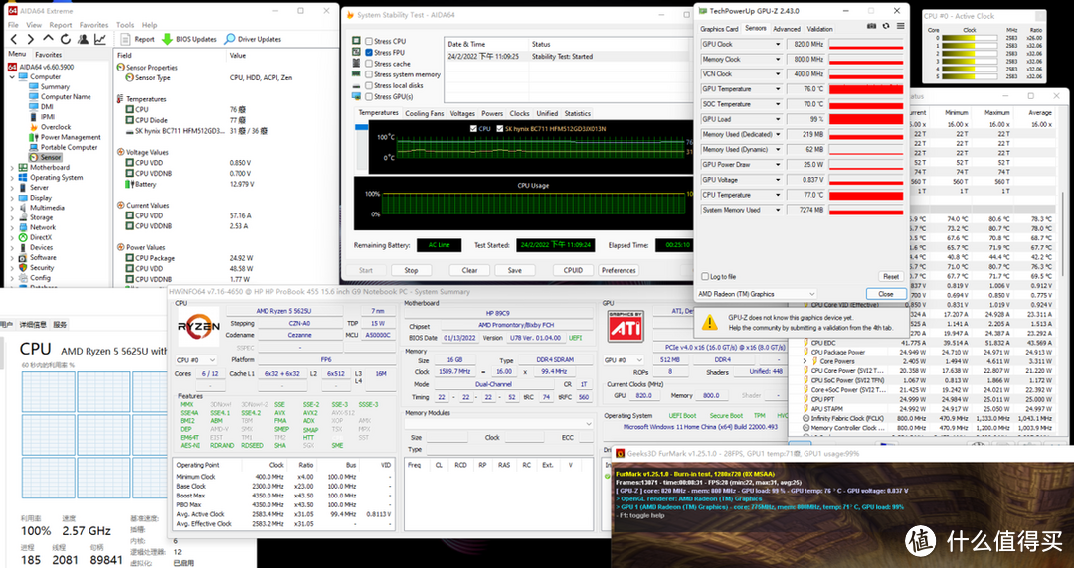
Task: Click the CPUID button
Action: [x=574, y=270]
